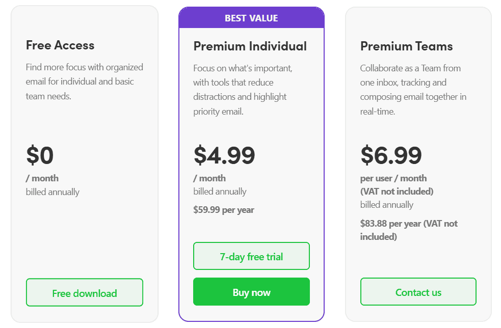Screen dimensions: 501x328
Task: Select the Premium Teams plan heading
Action: [x=406, y=46]
